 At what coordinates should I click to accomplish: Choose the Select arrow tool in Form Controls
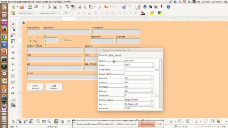tap(13, 23)
